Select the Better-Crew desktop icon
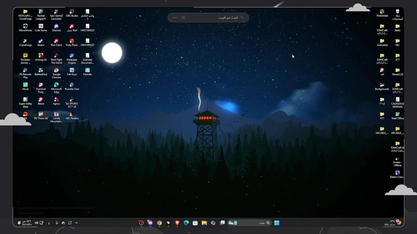Screen dimensions: 417x234 coord(397,175)
